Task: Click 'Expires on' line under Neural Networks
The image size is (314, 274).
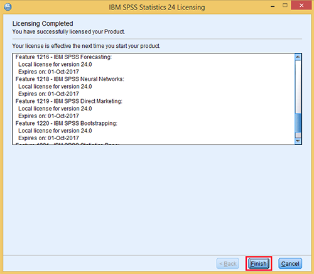Action: point(48,94)
